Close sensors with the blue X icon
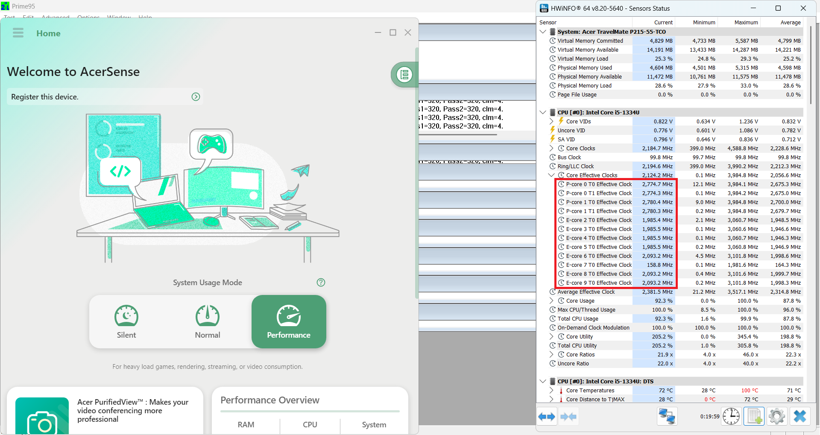The width and height of the screenshot is (820, 435). pos(800,416)
